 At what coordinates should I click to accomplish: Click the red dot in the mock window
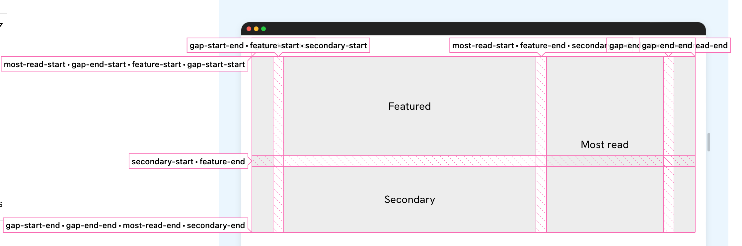click(x=249, y=29)
